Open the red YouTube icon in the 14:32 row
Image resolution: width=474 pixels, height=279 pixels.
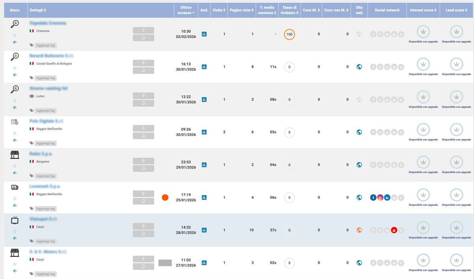[394, 230]
